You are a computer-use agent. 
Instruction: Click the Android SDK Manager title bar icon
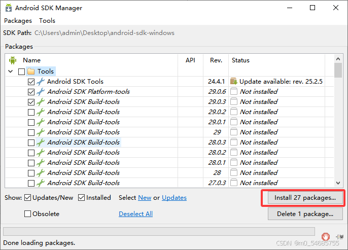click(x=9, y=8)
